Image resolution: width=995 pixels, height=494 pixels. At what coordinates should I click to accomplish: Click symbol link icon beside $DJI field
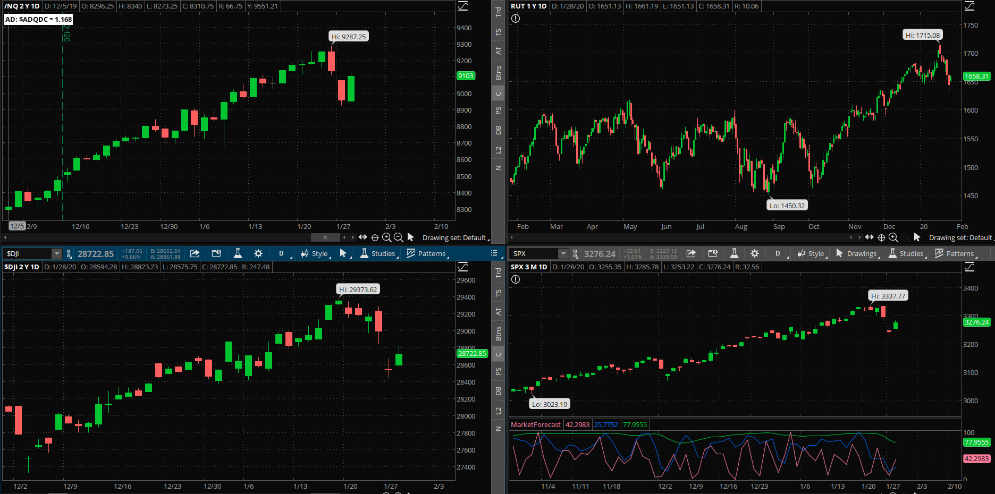[69, 254]
